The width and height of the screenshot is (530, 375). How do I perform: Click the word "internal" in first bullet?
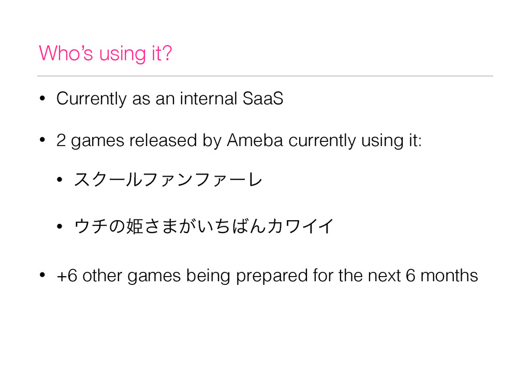(209, 98)
